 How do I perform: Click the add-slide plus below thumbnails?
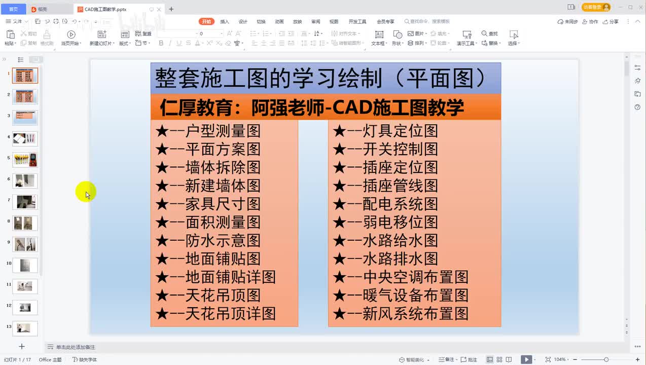(22, 346)
